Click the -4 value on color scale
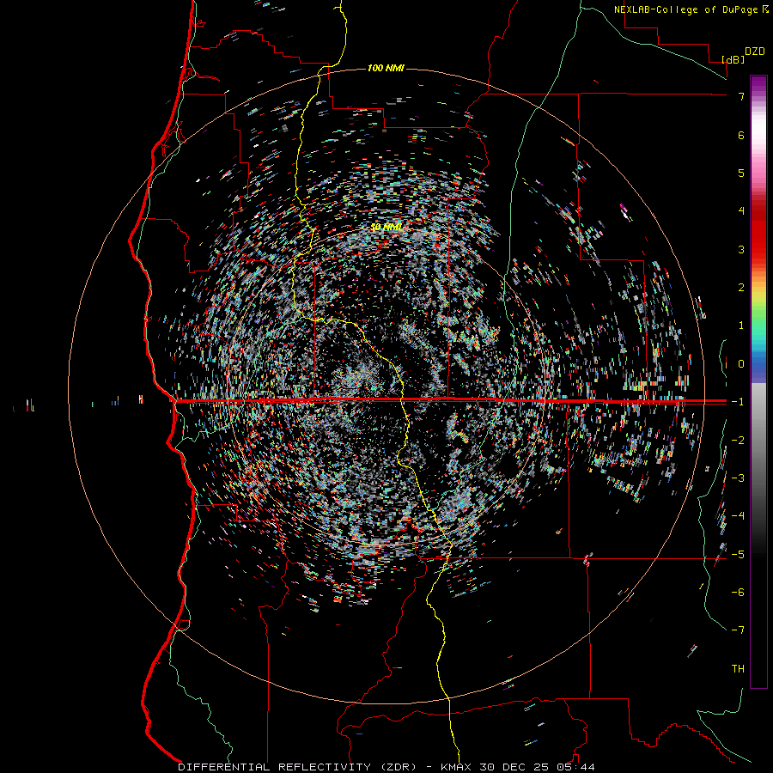This screenshot has height=773, width=773. [738, 516]
